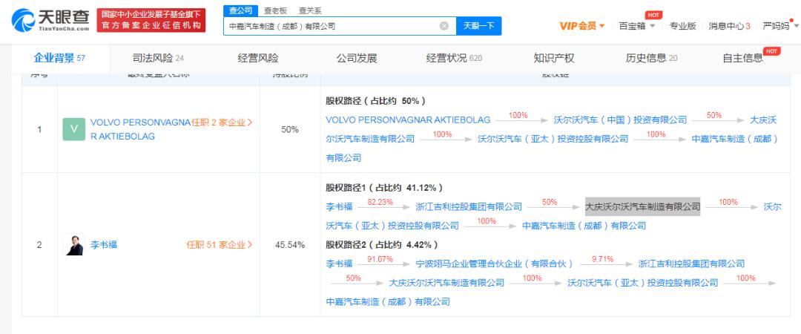Open 浙江吉利控股集团有限公司 in 股权路径2
This screenshot has width=801, height=334.
click(x=692, y=263)
